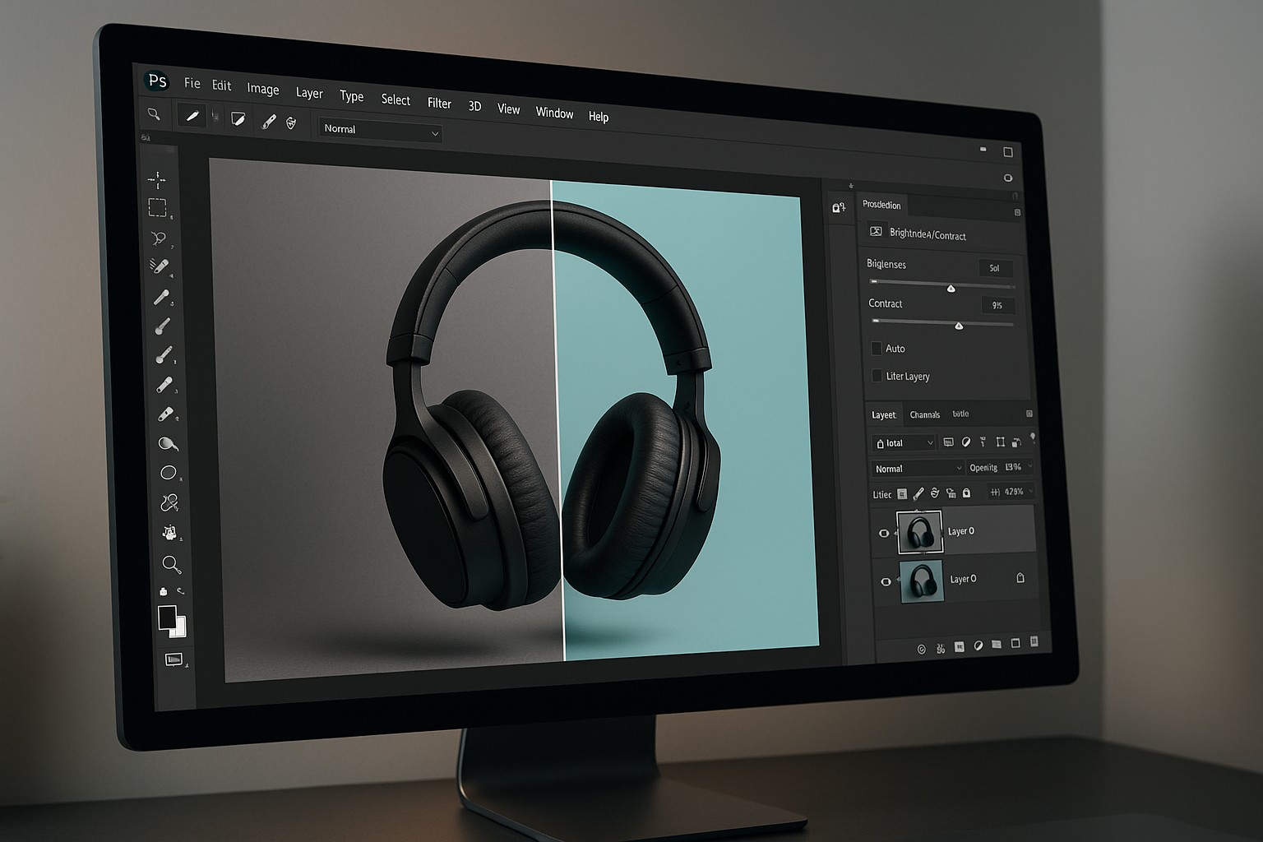Open the Filter menu
Image resolution: width=1263 pixels, height=842 pixels.
click(439, 103)
